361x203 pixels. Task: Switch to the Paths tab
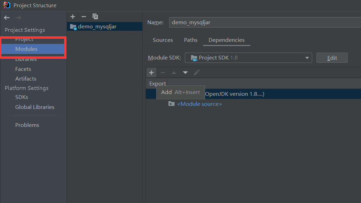pyautogui.click(x=191, y=40)
